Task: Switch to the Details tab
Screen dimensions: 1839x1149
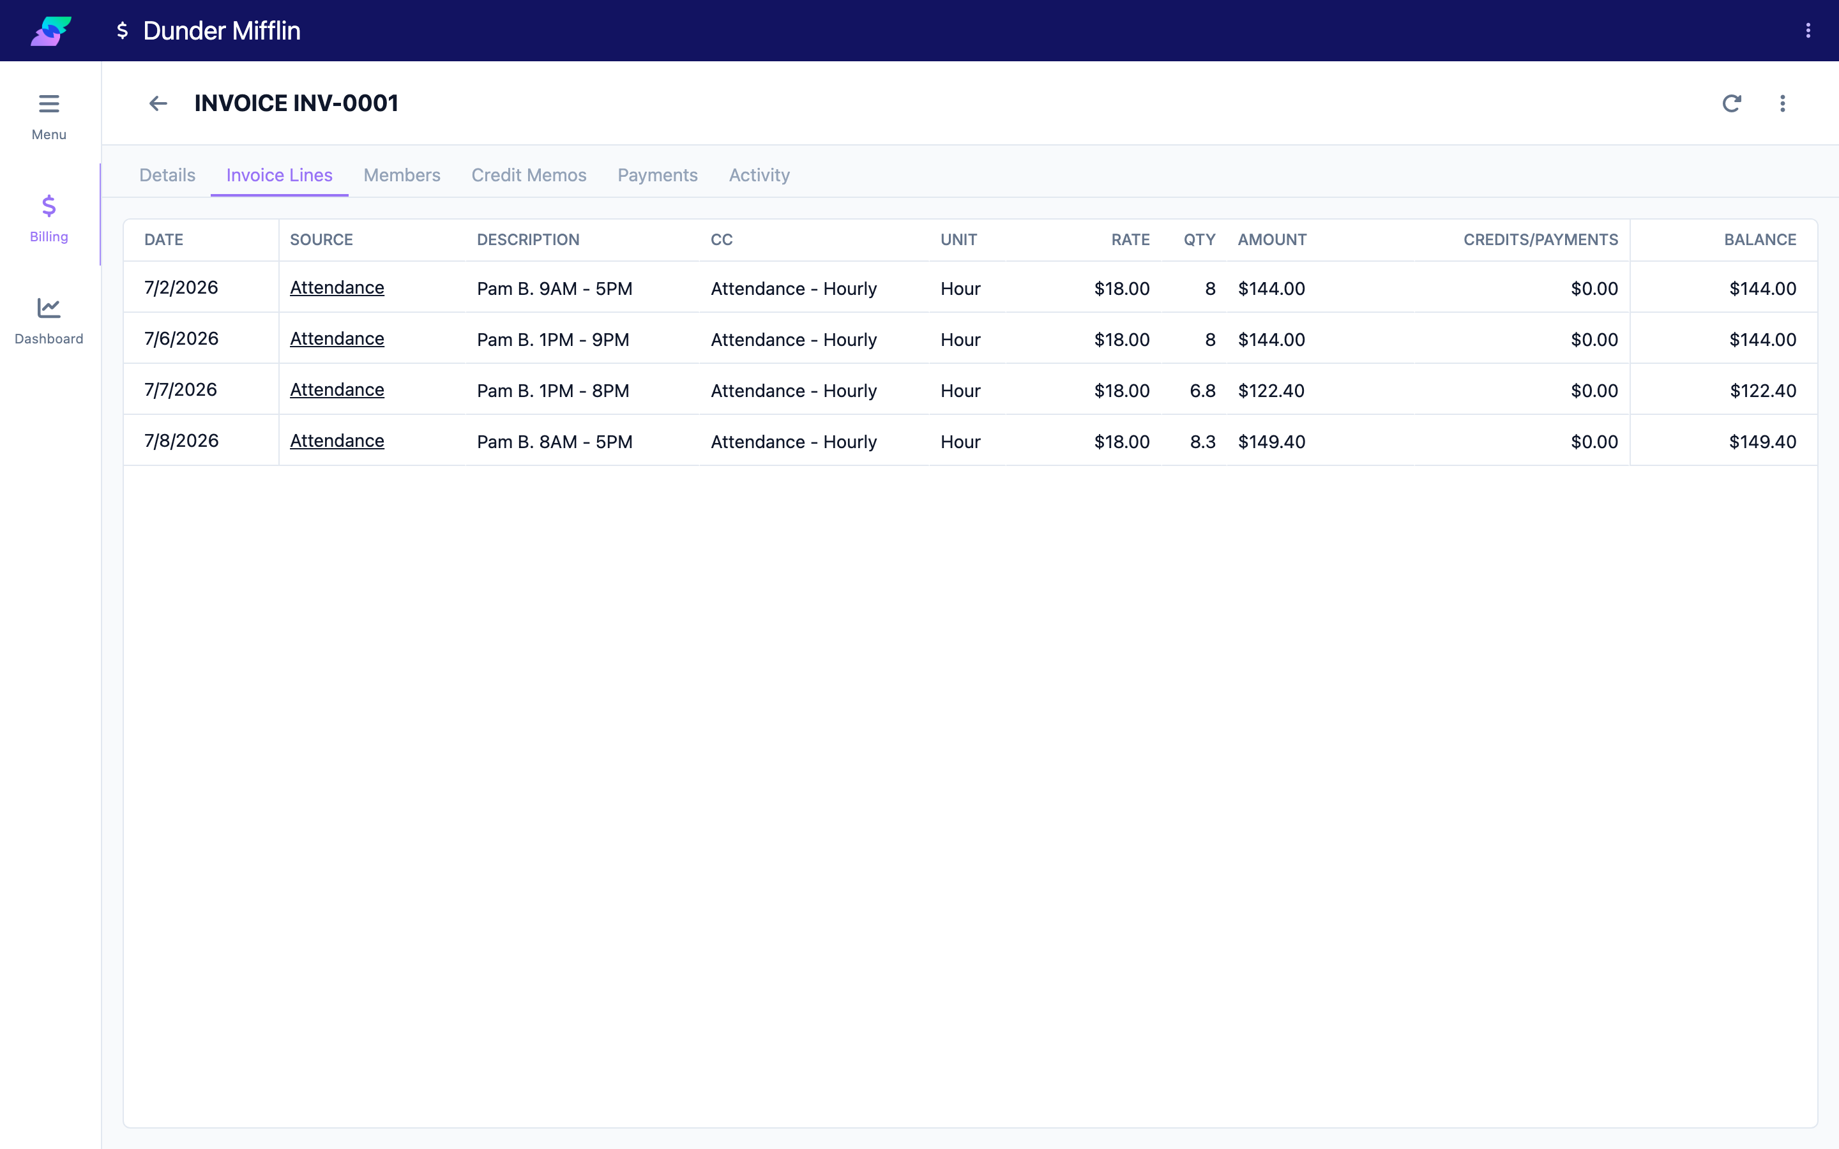Action: click(x=167, y=175)
